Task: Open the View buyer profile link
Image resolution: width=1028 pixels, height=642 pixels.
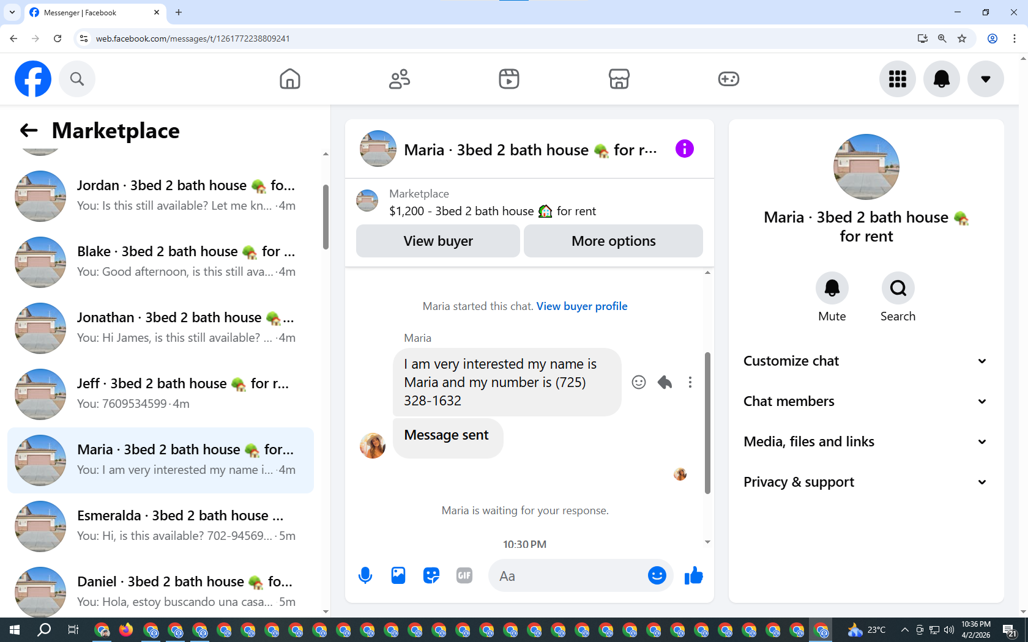Action: [582, 306]
